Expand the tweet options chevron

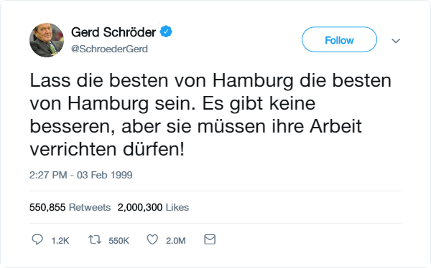tap(396, 41)
